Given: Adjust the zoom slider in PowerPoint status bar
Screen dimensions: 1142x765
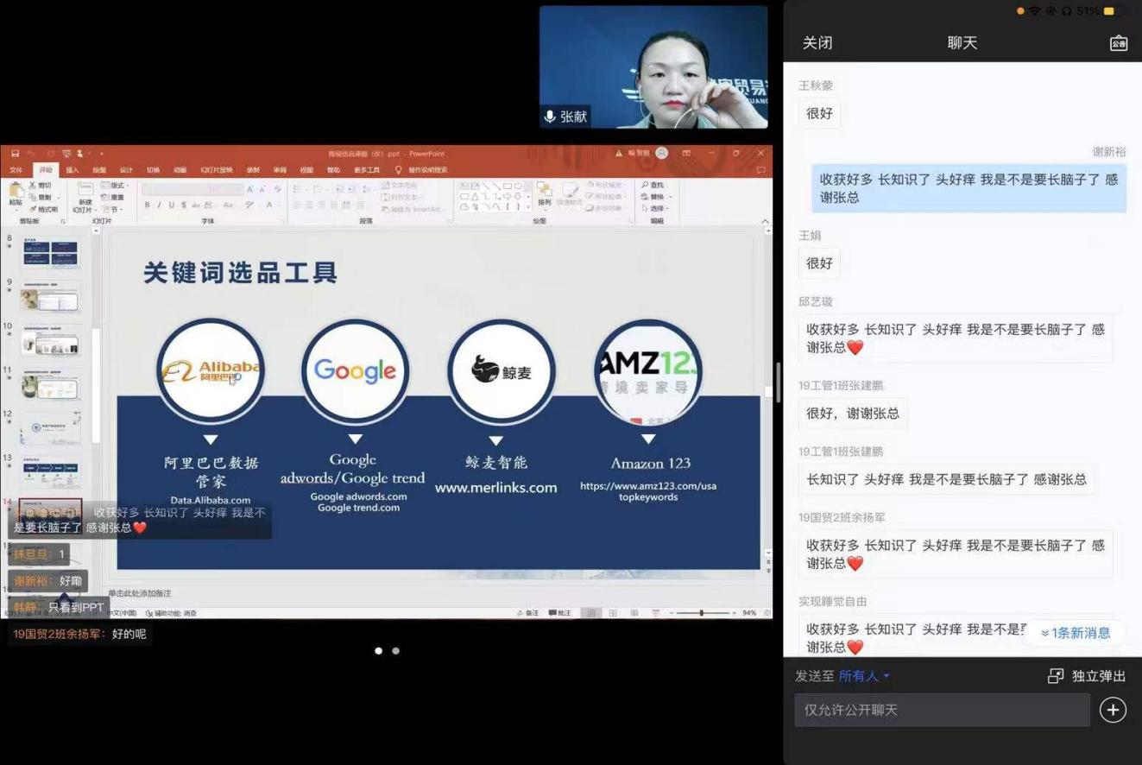Looking at the screenshot, I should point(701,613).
